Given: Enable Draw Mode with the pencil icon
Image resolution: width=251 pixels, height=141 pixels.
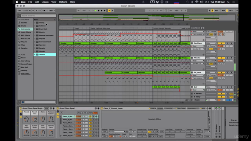Looking at the screenshot, I should pos(209,11).
